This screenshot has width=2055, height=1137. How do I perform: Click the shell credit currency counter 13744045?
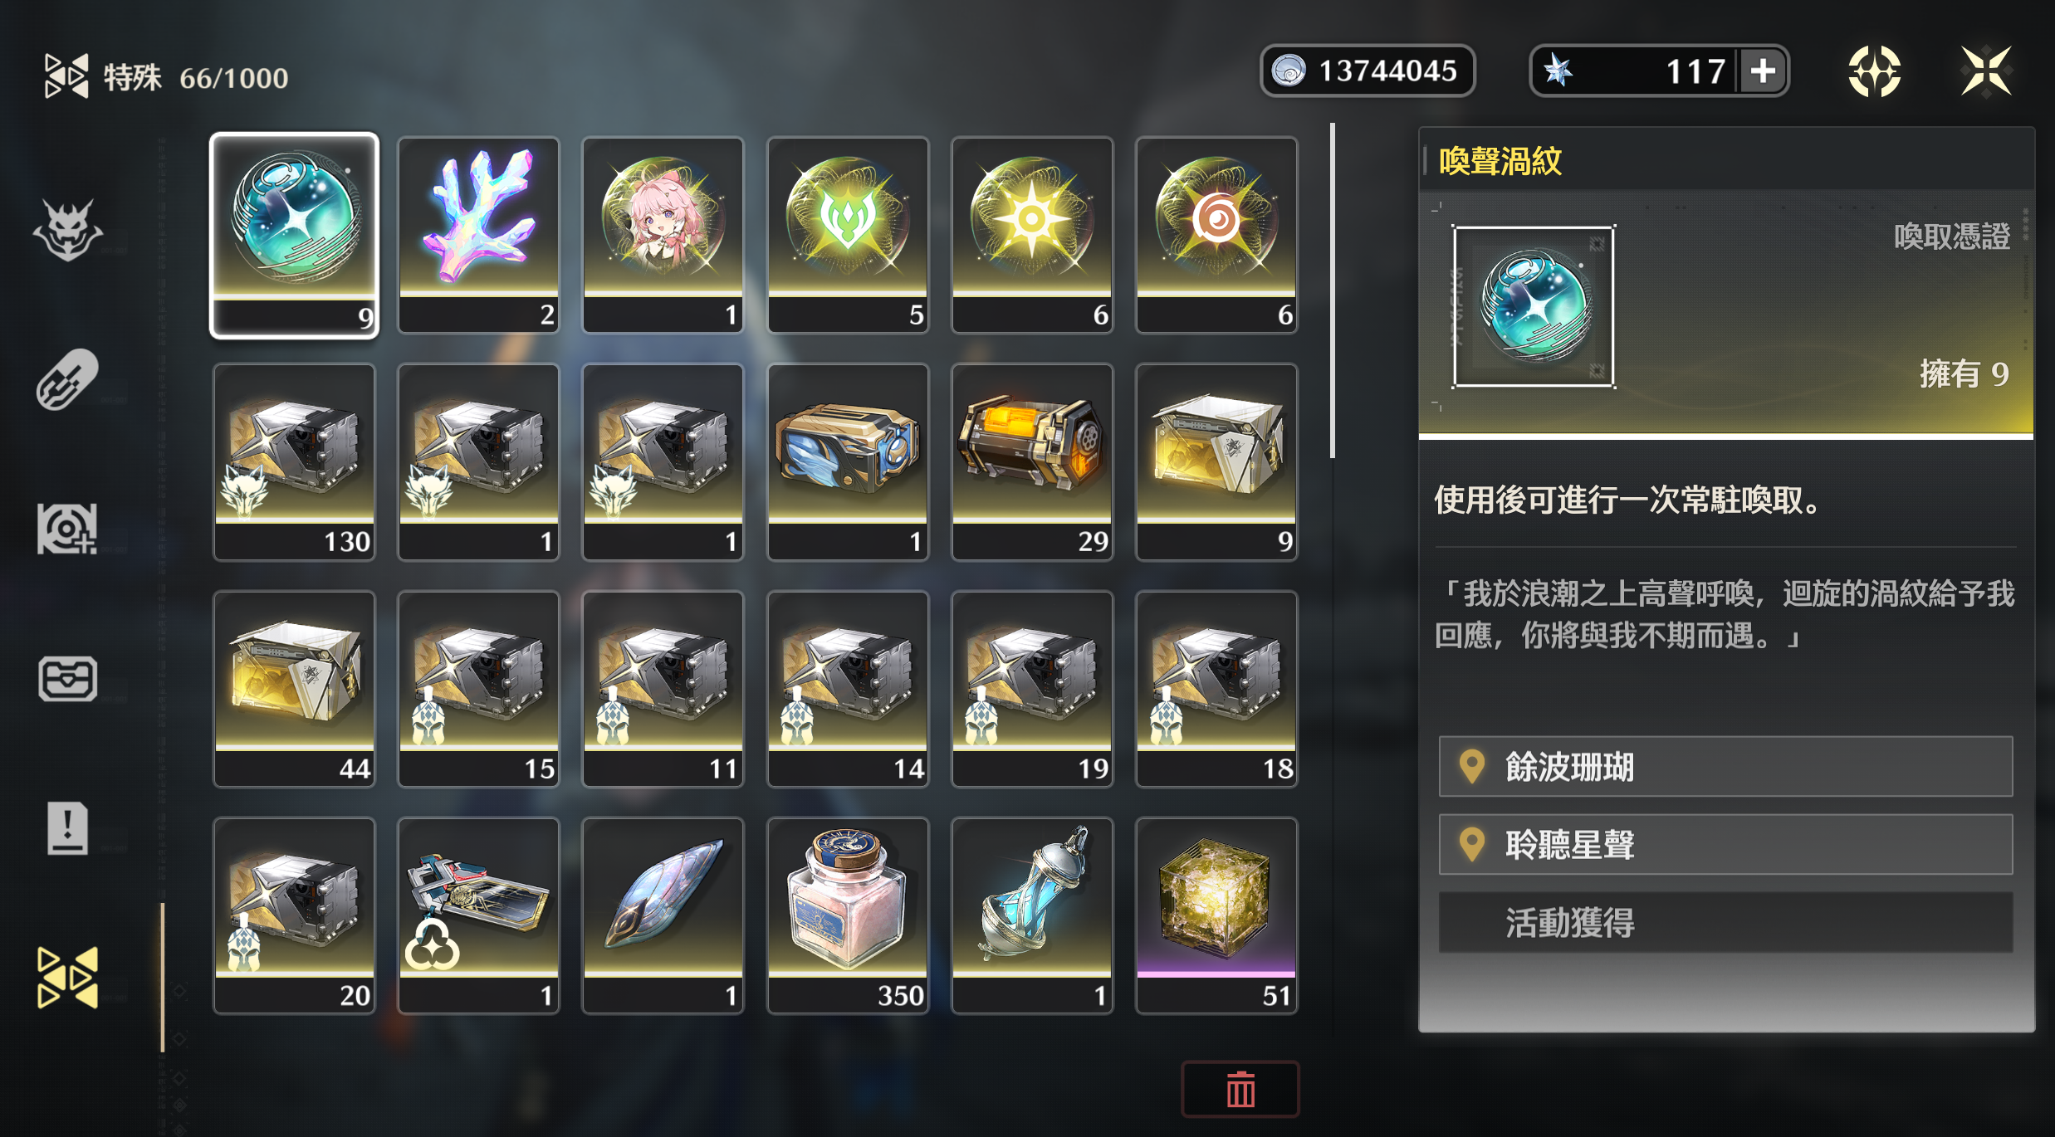point(1368,71)
